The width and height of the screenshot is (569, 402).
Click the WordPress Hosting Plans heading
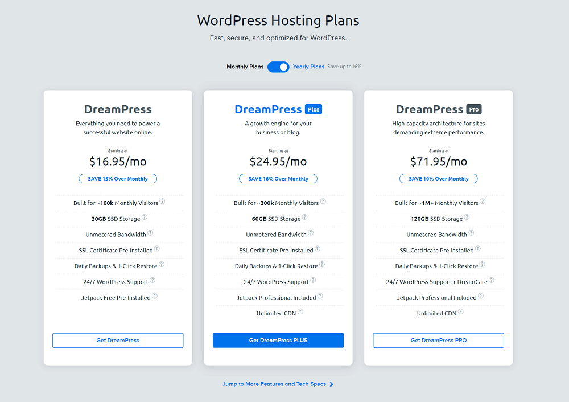[x=278, y=20]
